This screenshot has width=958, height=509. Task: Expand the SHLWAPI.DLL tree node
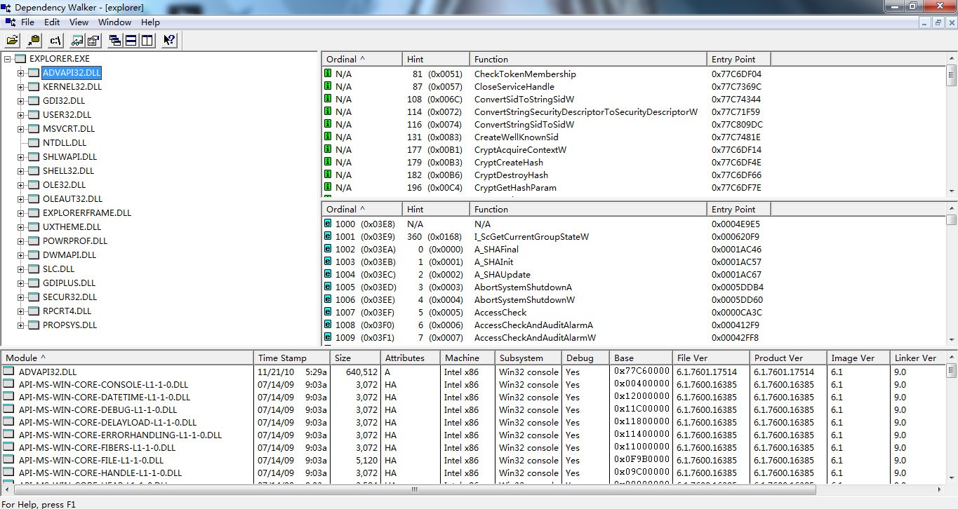(20, 157)
